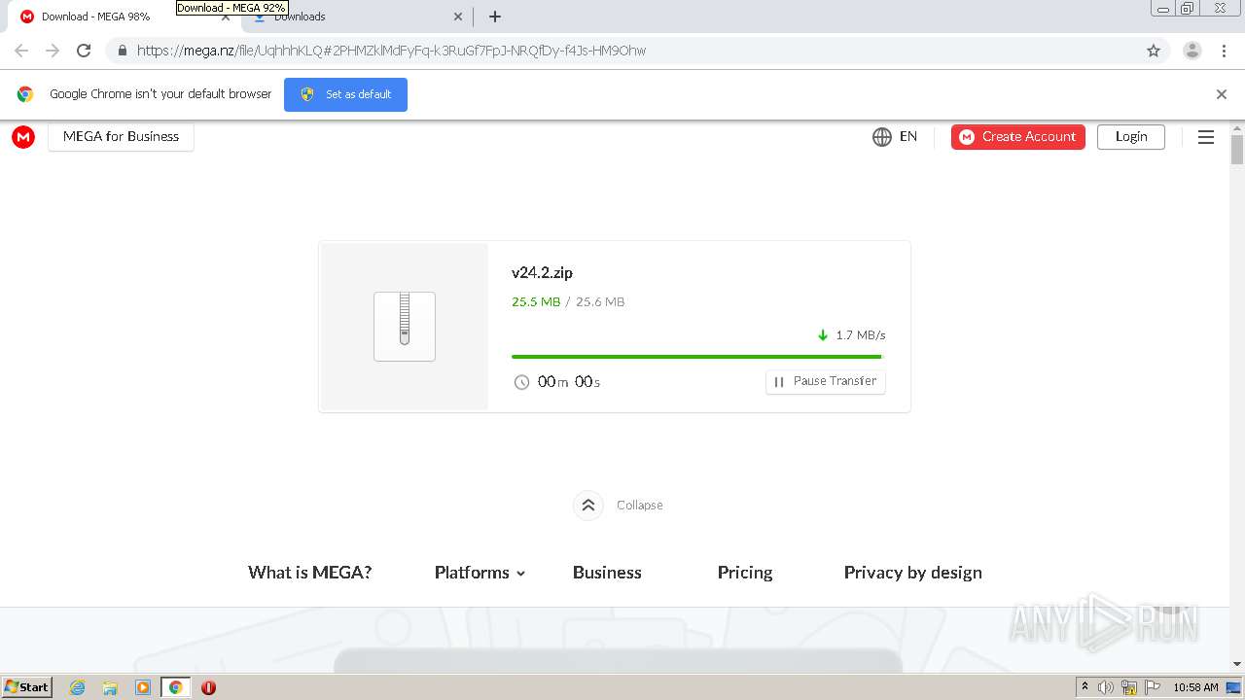Go to the Business page
The height and width of the screenshot is (700, 1245).
coord(607,573)
